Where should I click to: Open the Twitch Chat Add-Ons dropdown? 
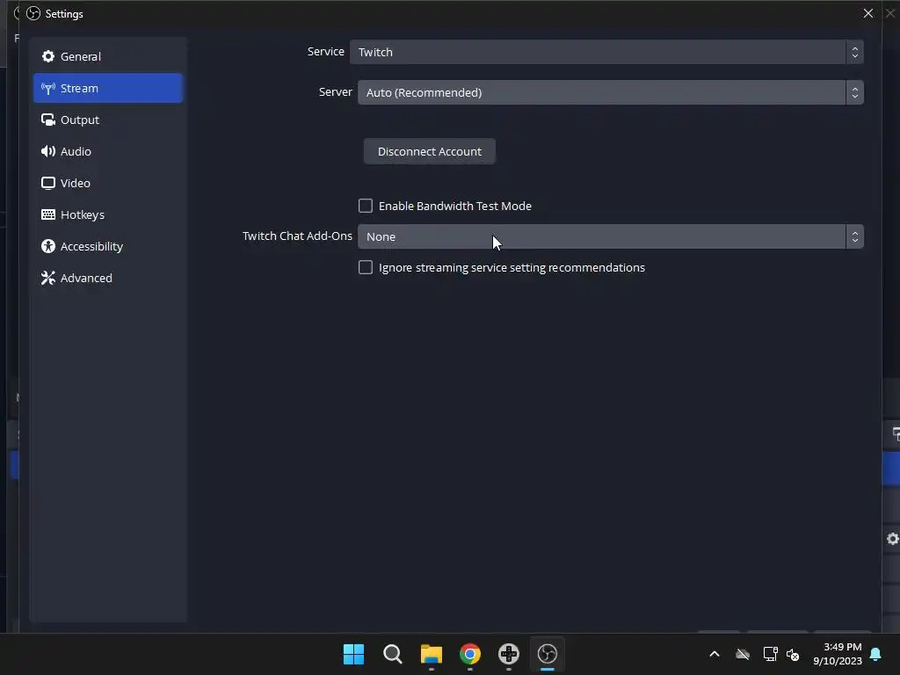(610, 236)
